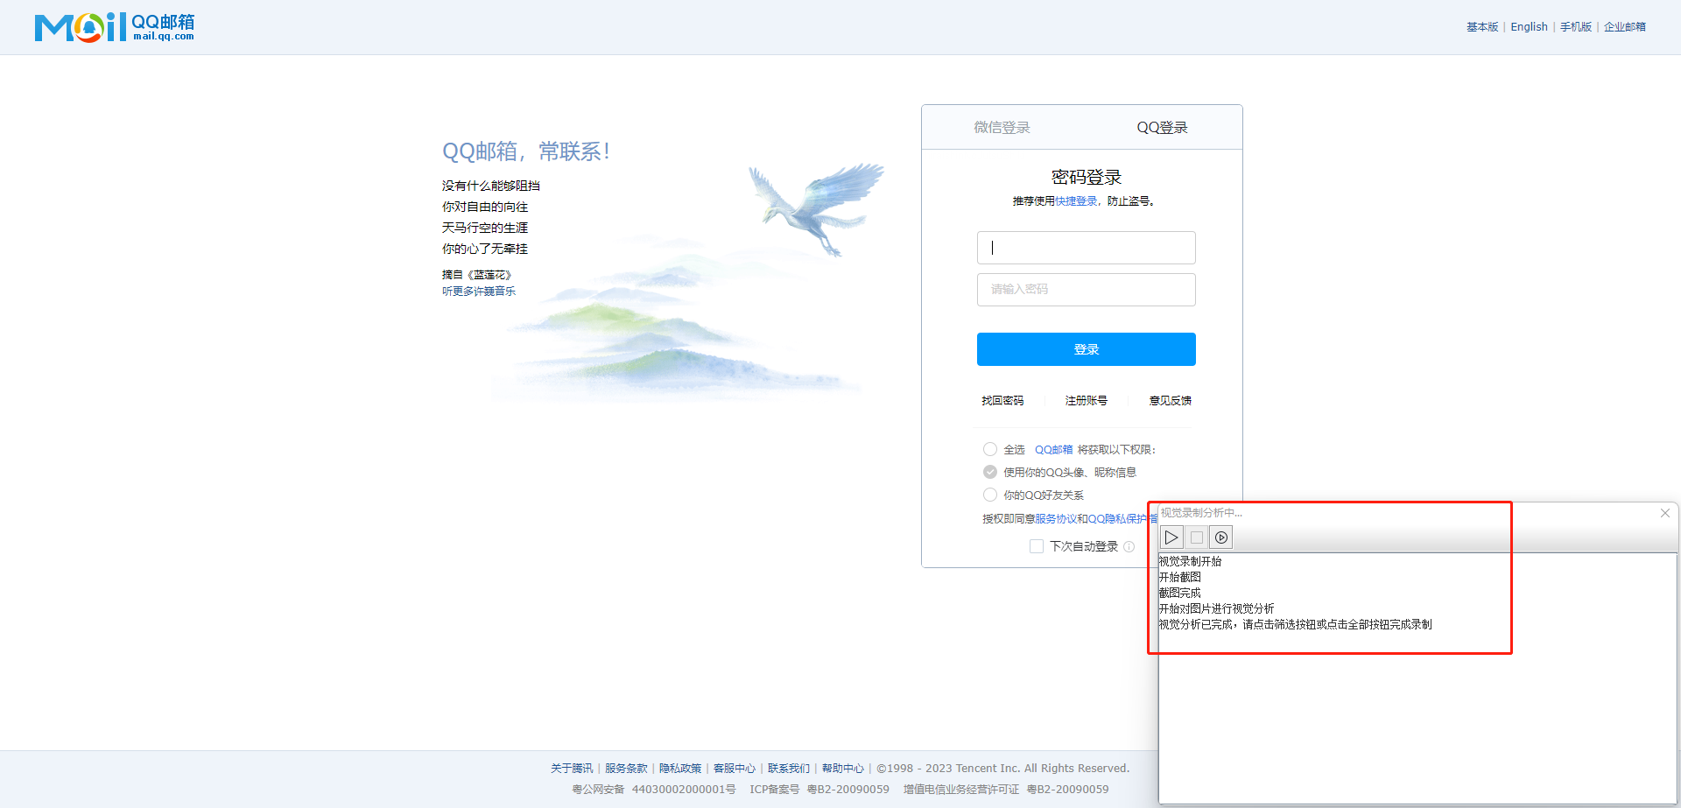Click the 开始对图片进行视觉分析 log line

[1217, 609]
